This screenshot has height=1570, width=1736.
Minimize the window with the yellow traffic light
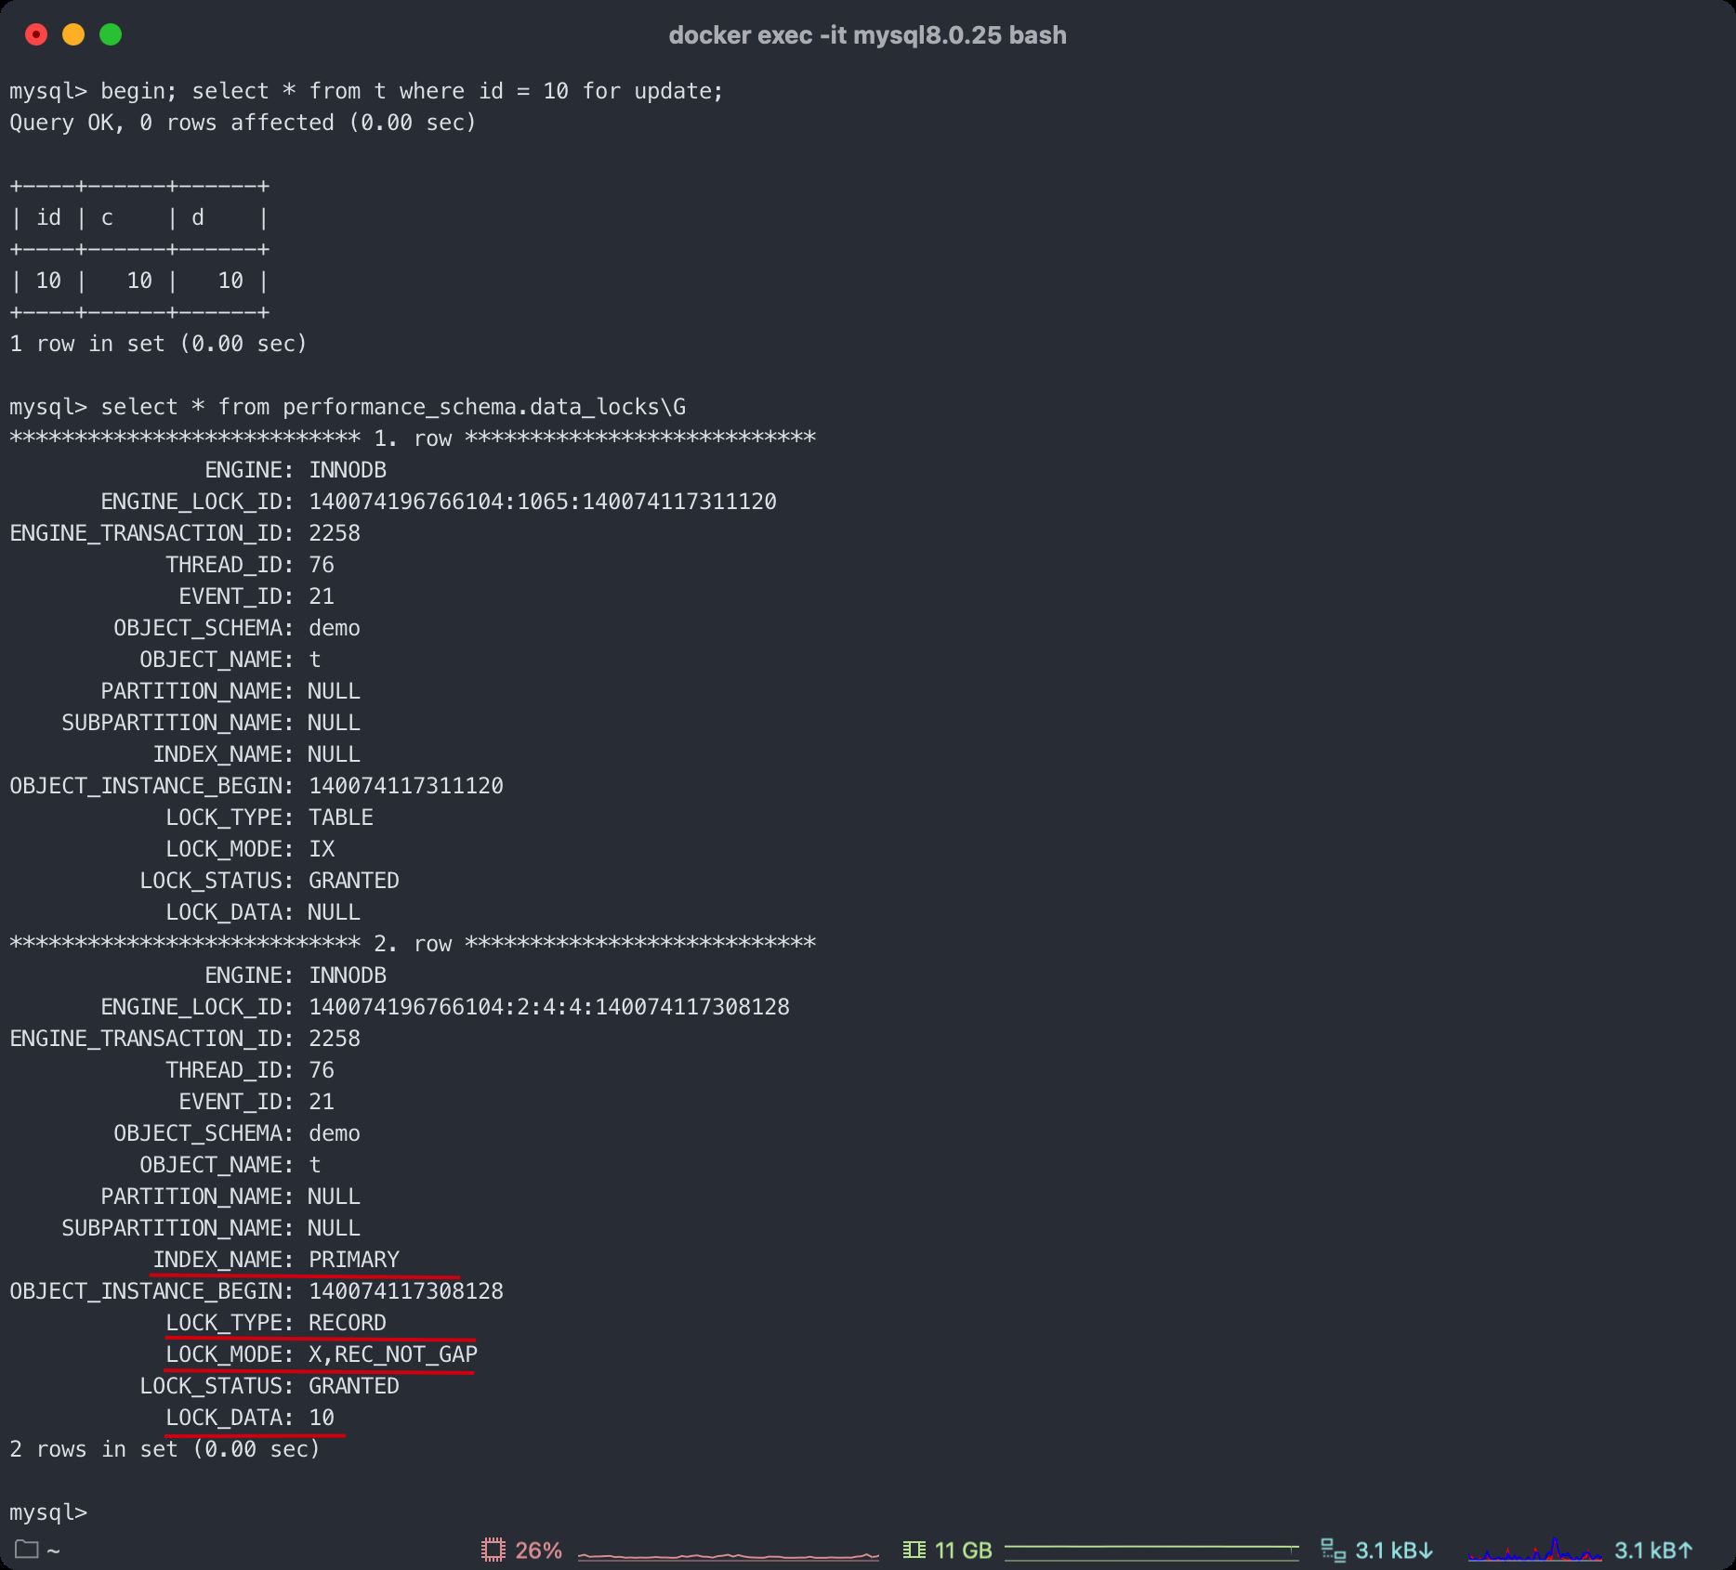pyautogui.click(x=73, y=34)
